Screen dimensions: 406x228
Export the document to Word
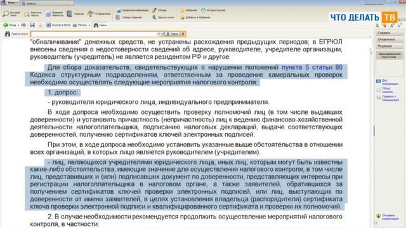(x=58, y=25)
